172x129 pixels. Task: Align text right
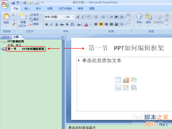tap(106, 24)
